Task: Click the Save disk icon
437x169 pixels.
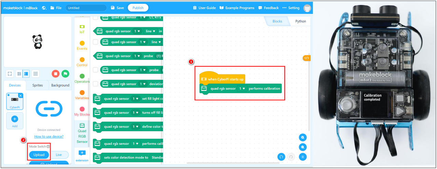Action: 113,8
